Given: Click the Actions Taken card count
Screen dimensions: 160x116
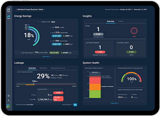Looking at the screenshot, I should (131, 47).
